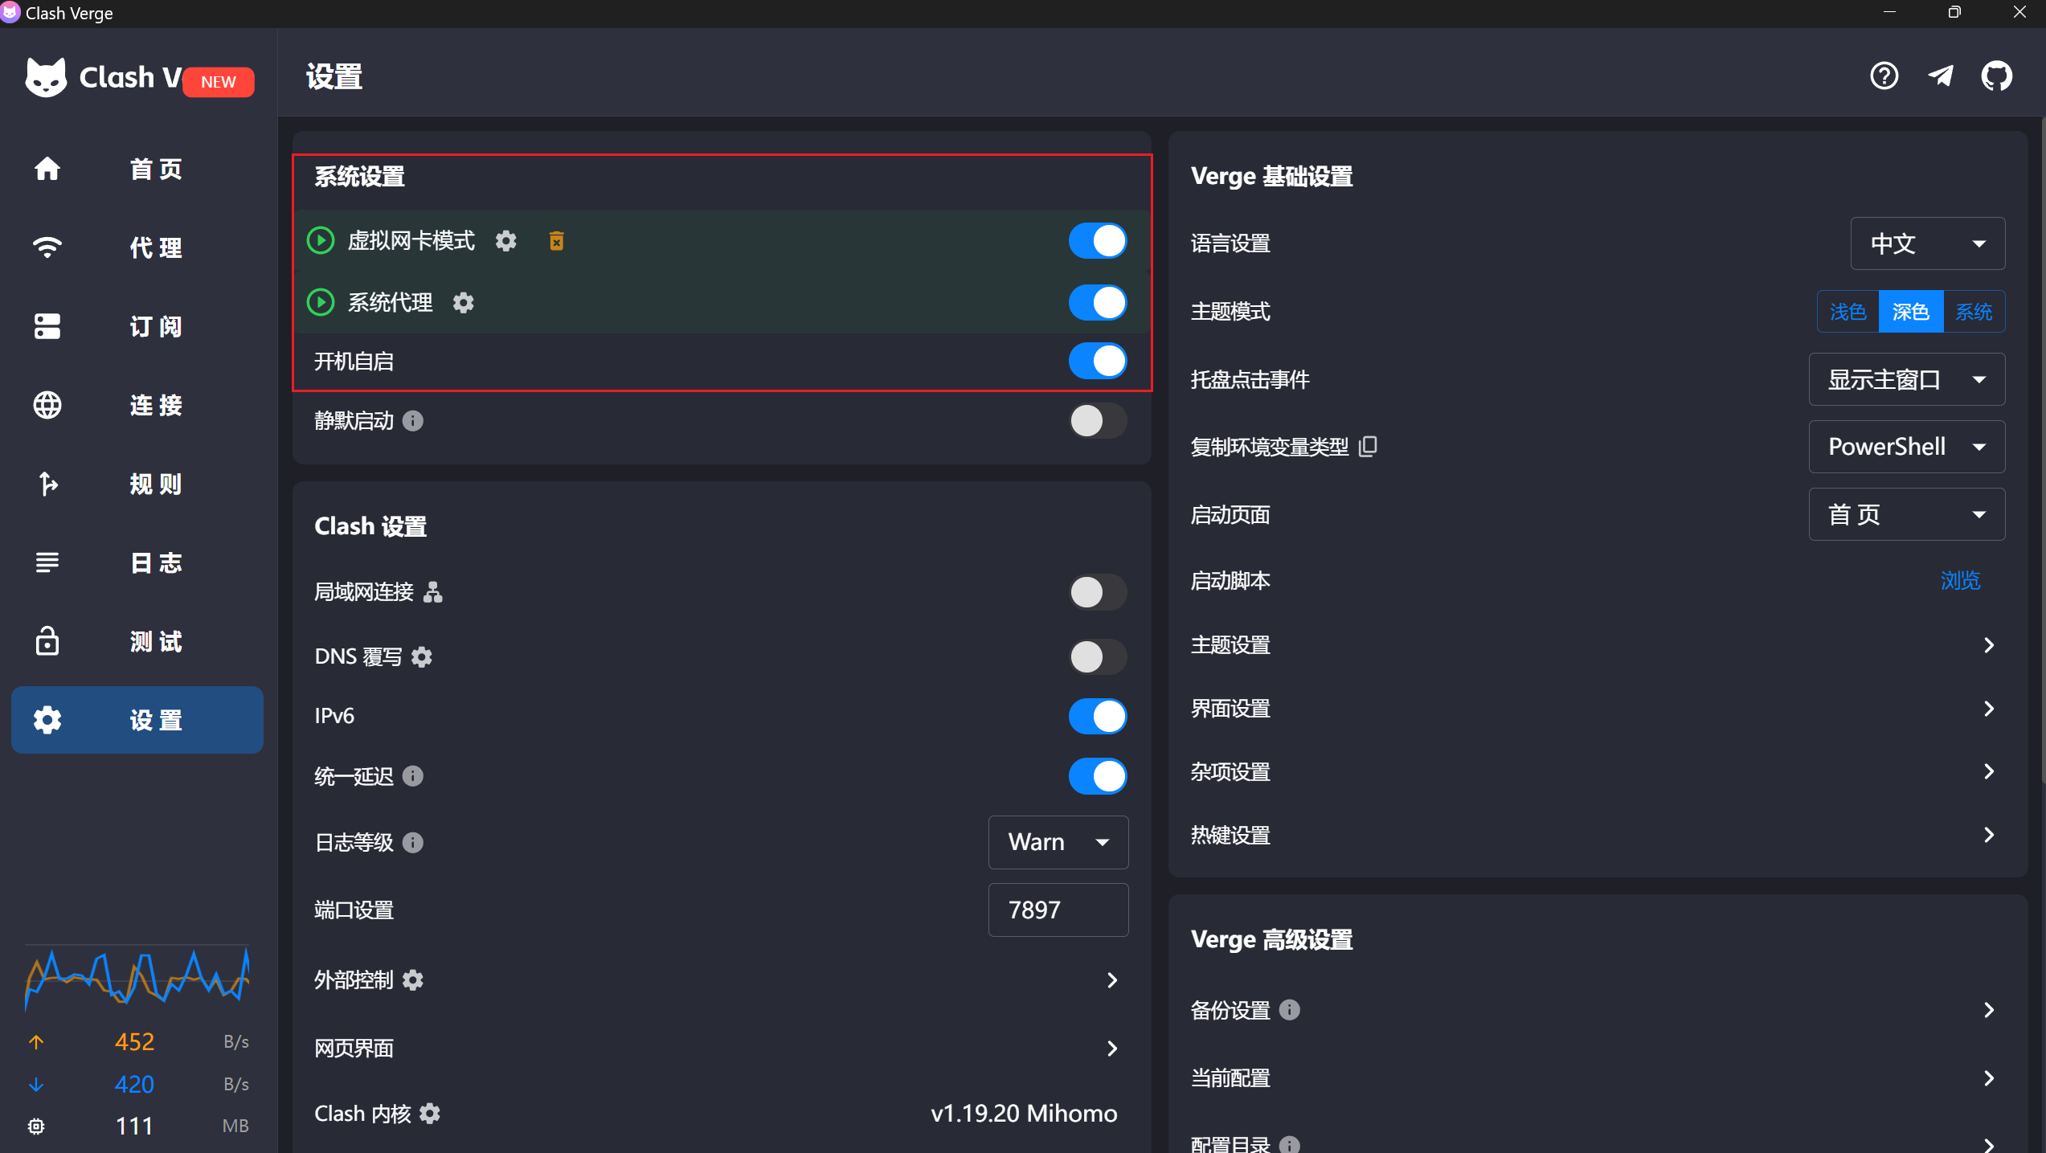Click the 端口设置 field showing 7897
The height and width of the screenshot is (1153, 2046).
pyautogui.click(x=1058, y=910)
